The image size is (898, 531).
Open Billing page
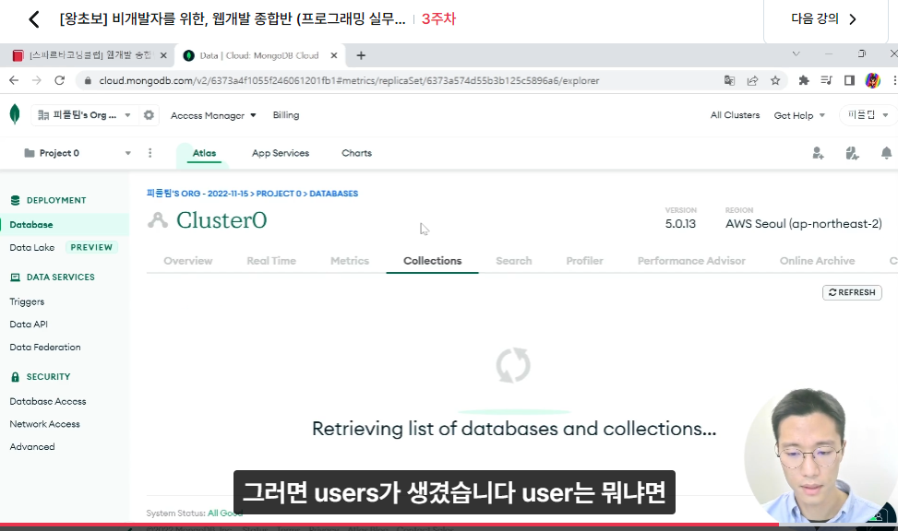286,115
